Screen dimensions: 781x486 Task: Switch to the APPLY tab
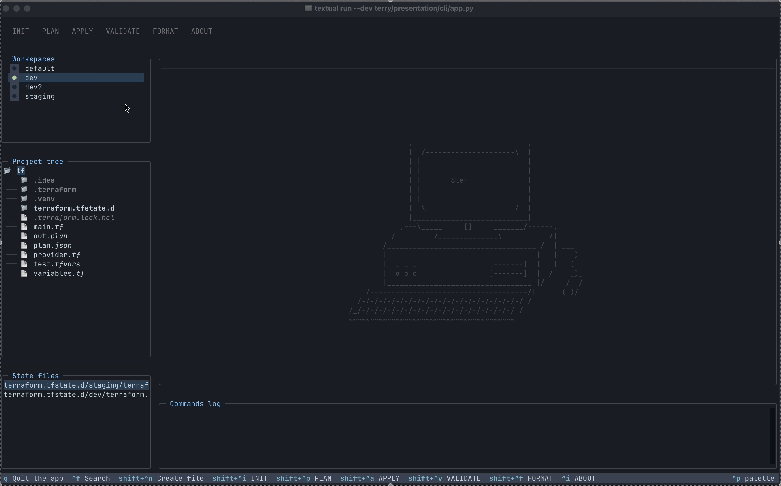pos(82,31)
